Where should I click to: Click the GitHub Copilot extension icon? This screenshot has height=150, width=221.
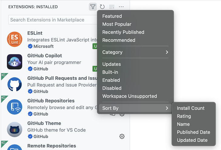[15, 62]
